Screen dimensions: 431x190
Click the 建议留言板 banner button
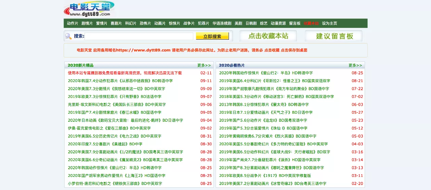point(334,36)
